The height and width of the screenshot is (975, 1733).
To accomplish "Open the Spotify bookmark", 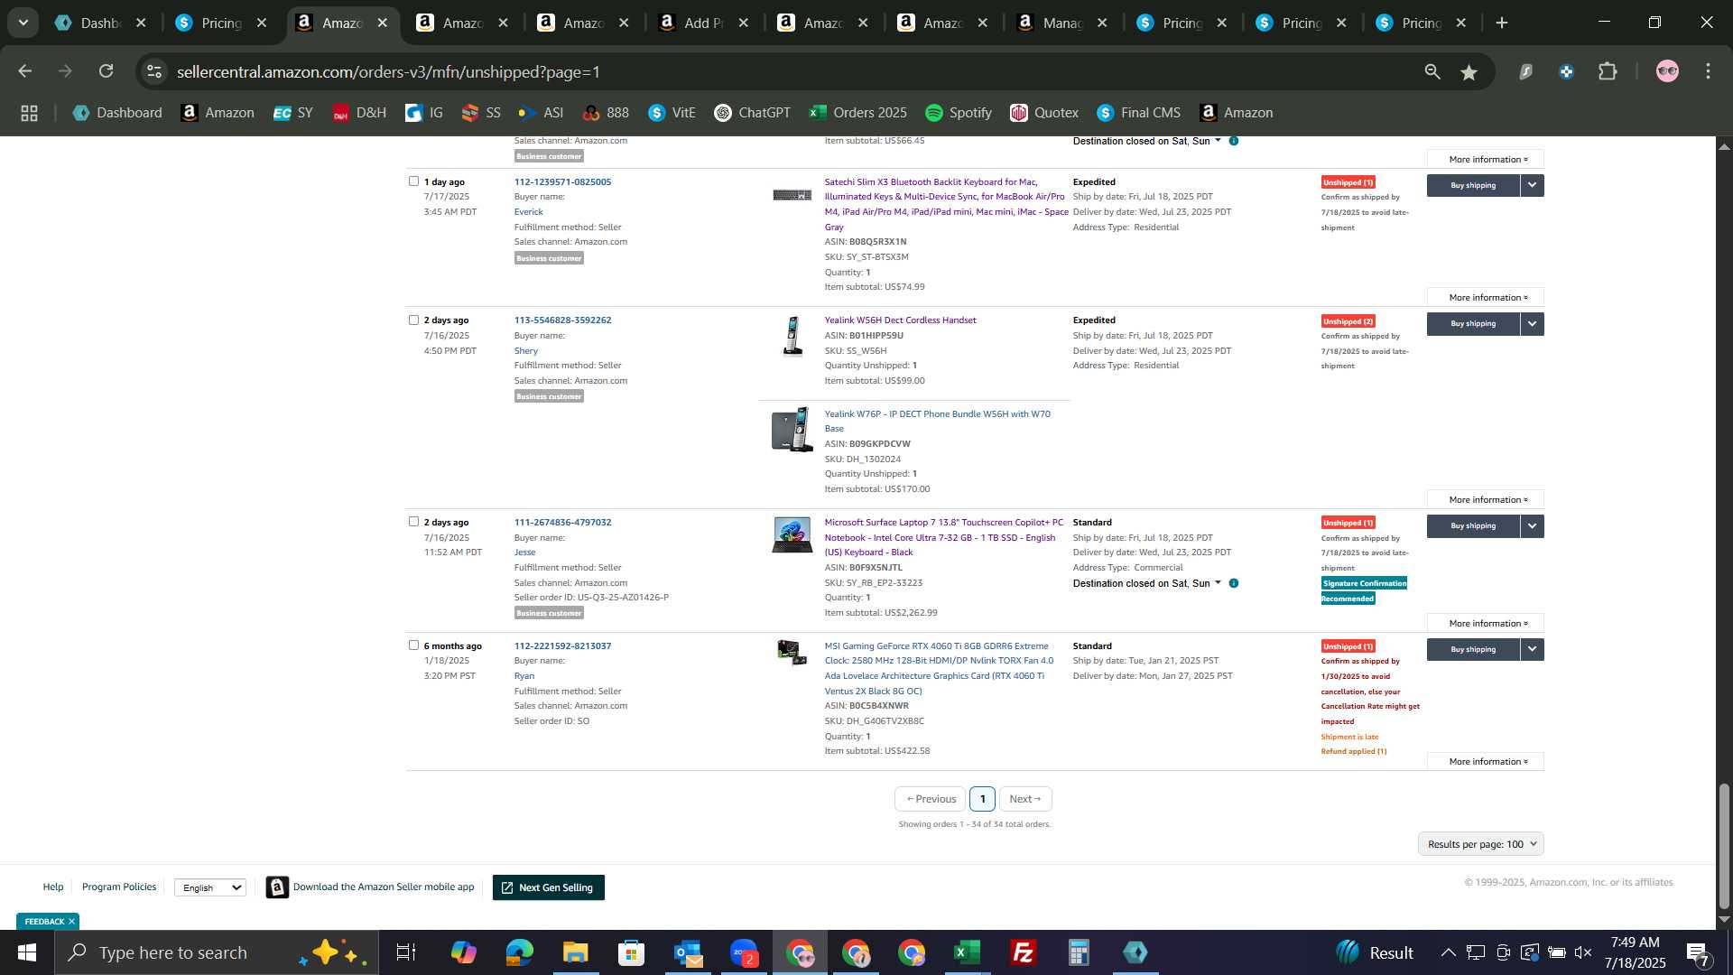I will coord(959,113).
